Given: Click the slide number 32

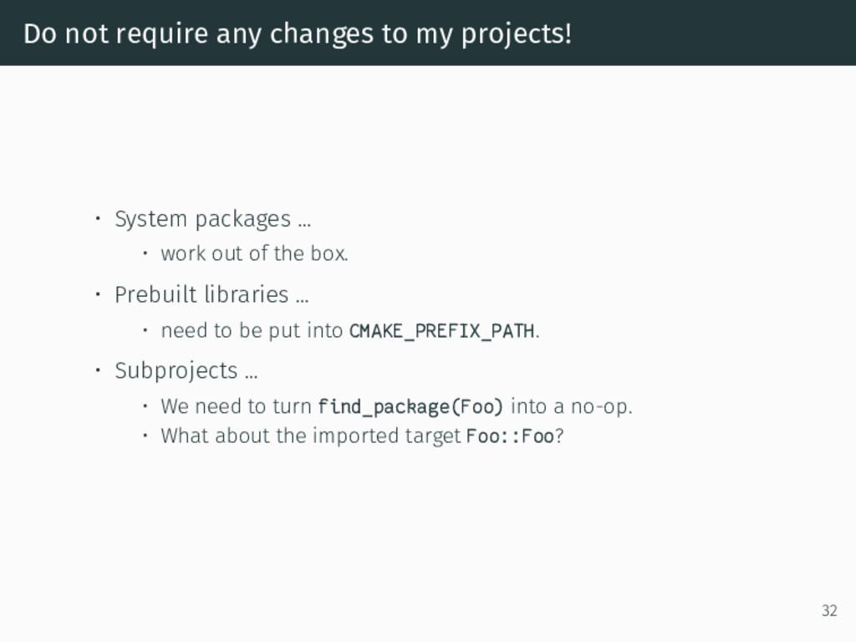Looking at the screenshot, I should tap(829, 610).
